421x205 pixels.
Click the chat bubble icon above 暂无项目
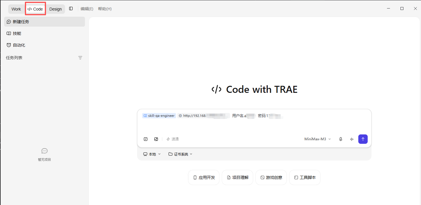tap(45, 151)
